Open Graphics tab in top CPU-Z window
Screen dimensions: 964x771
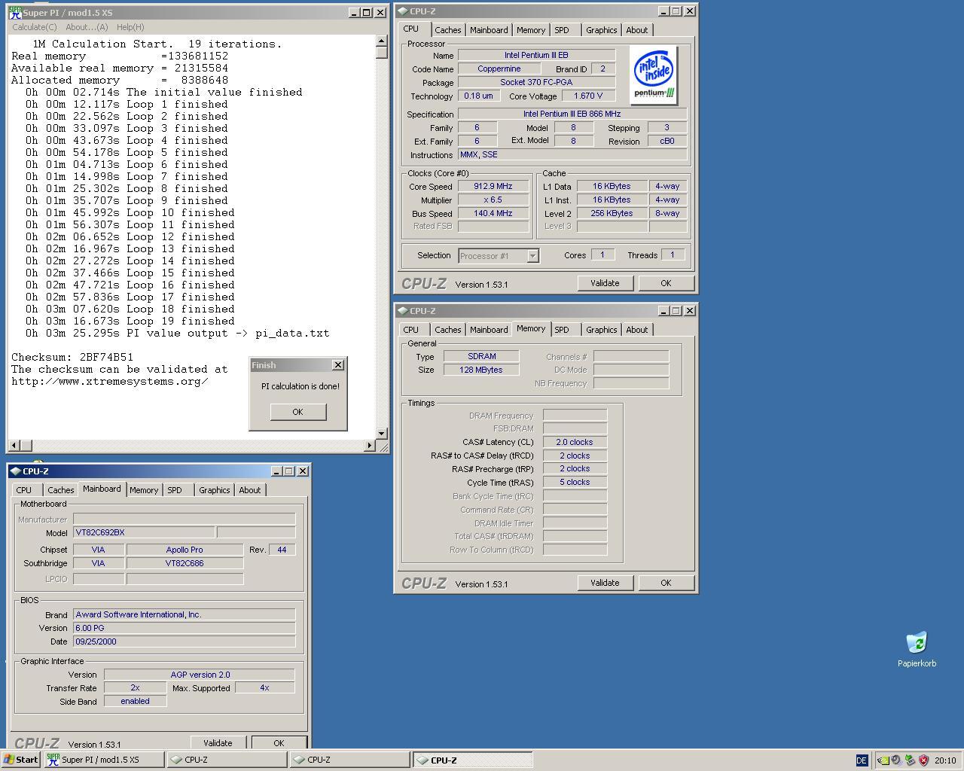coord(601,30)
